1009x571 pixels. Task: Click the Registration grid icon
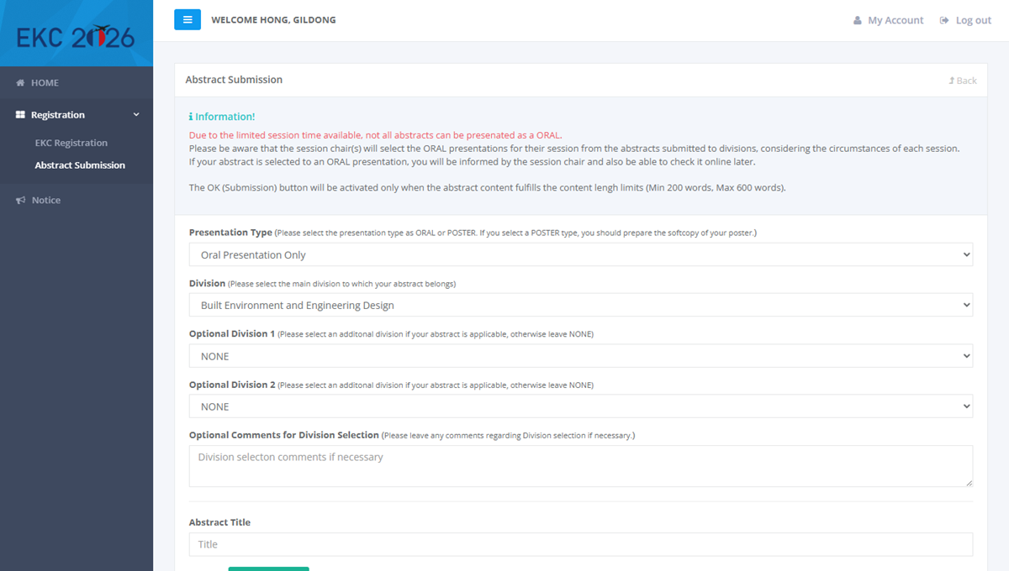20,115
